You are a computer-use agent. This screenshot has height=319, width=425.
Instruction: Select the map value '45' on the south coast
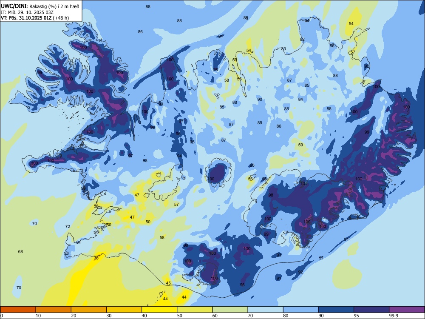tap(168, 283)
